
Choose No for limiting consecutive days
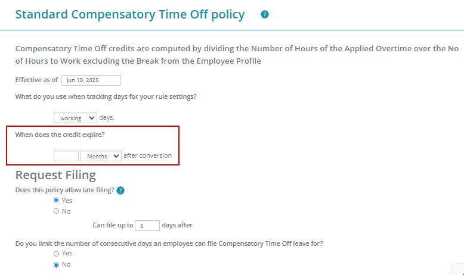click(x=56, y=265)
